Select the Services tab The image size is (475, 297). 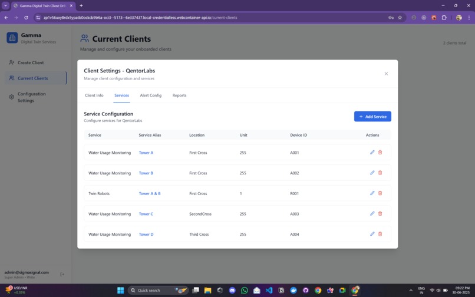tap(121, 95)
